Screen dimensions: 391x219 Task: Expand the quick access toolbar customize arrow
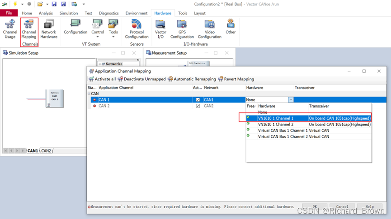pos(84,4)
